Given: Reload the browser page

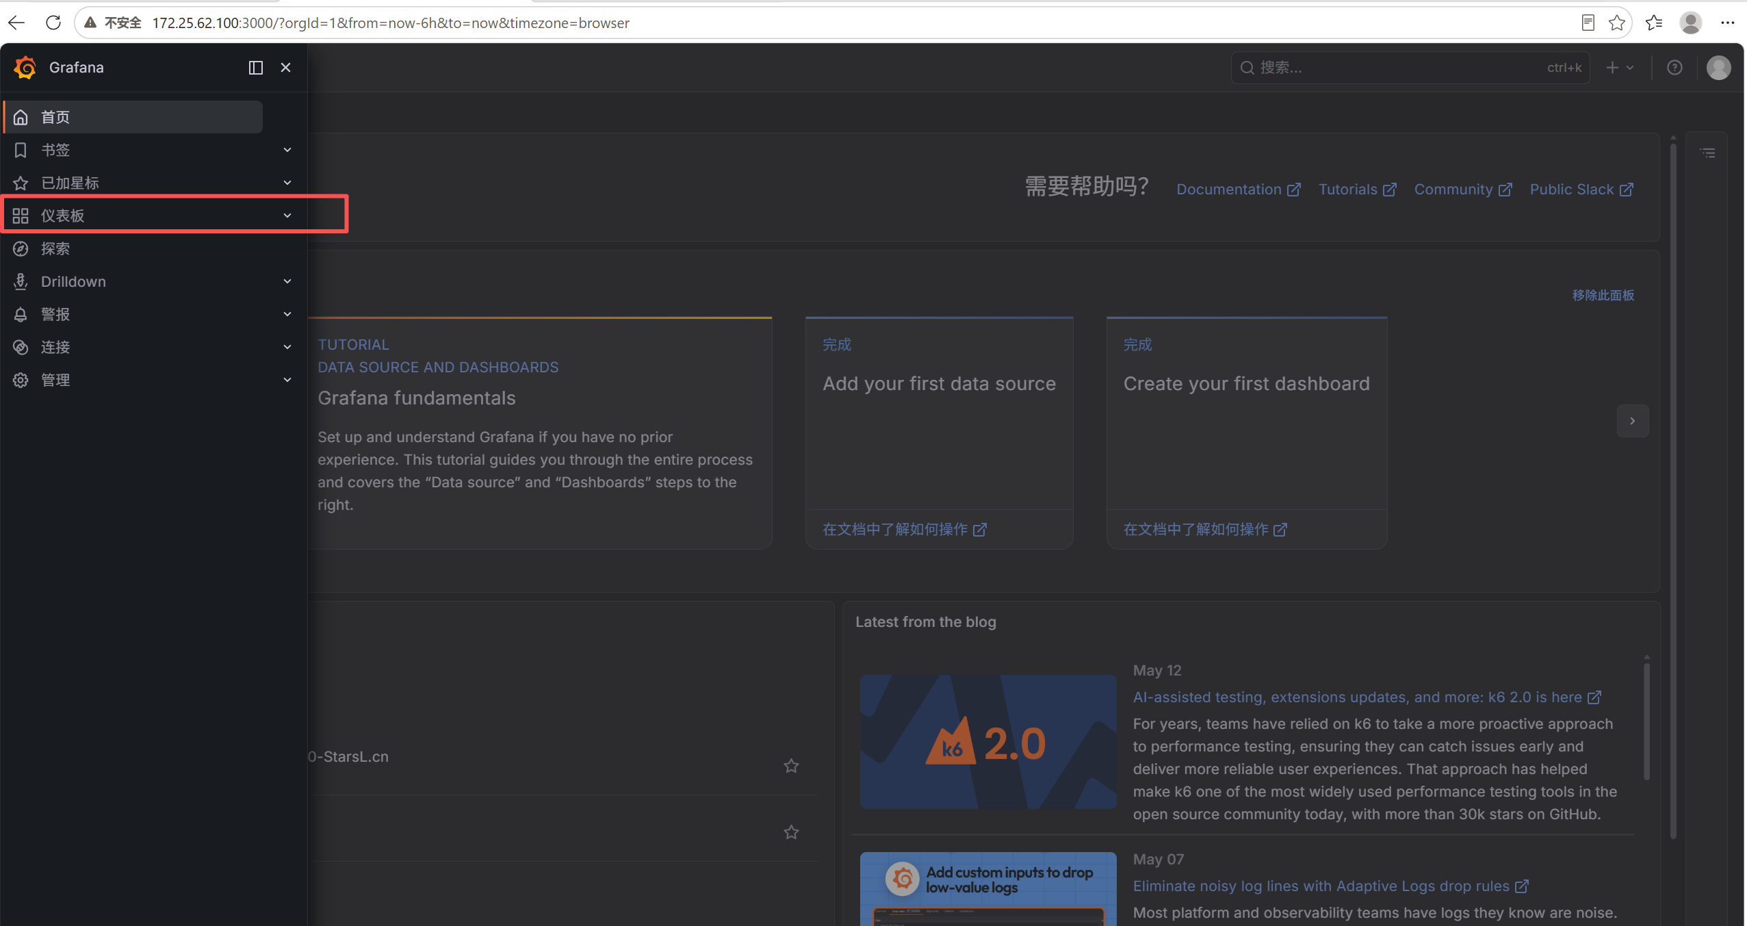Looking at the screenshot, I should click(x=53, y=23).
